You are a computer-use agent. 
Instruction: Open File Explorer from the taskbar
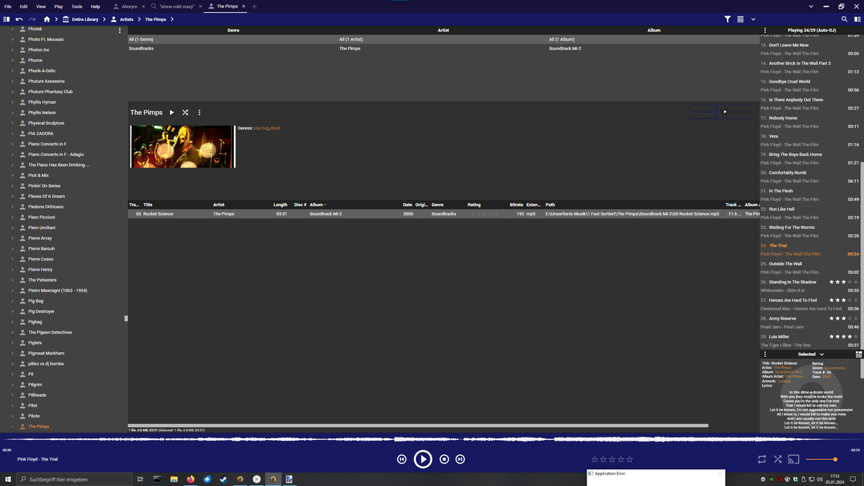(x=174, y=479)
